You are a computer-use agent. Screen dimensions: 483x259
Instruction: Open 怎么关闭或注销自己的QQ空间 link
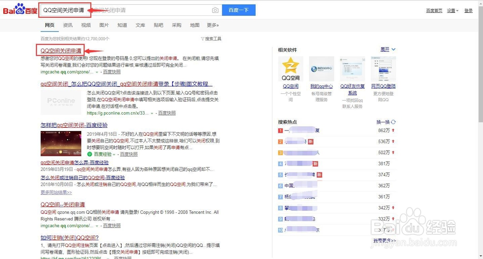point(83,177)
